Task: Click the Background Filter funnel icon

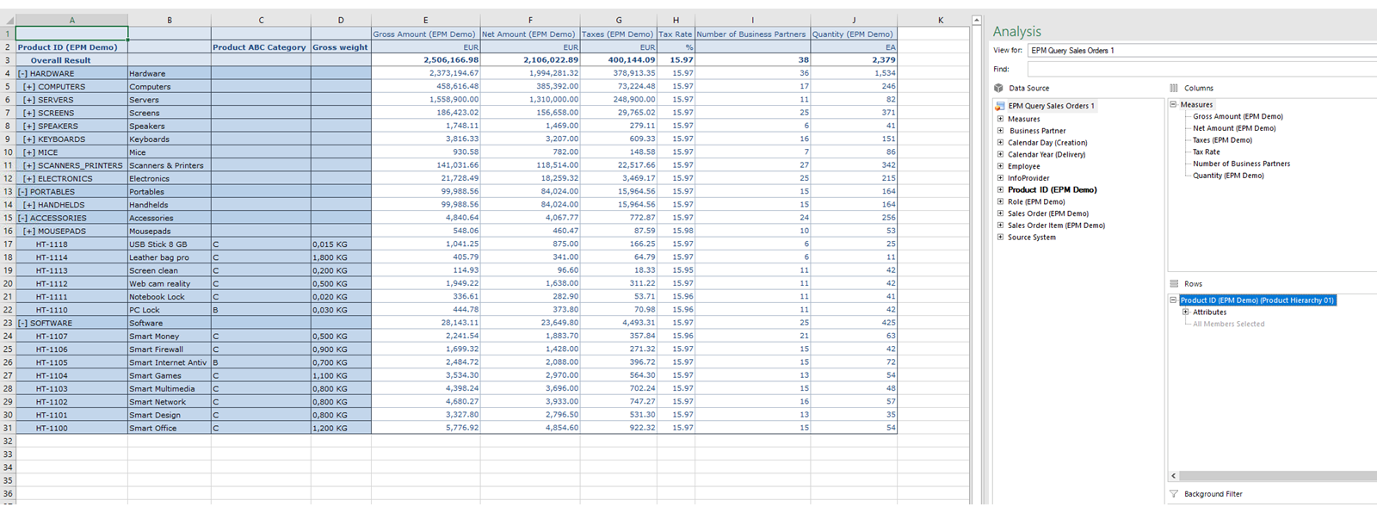Action: point(1174,494)
